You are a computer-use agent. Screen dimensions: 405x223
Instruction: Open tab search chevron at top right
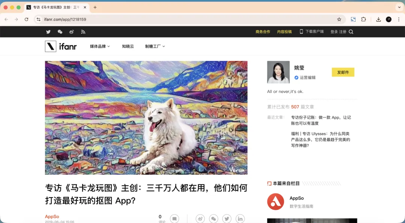point(399,7)
